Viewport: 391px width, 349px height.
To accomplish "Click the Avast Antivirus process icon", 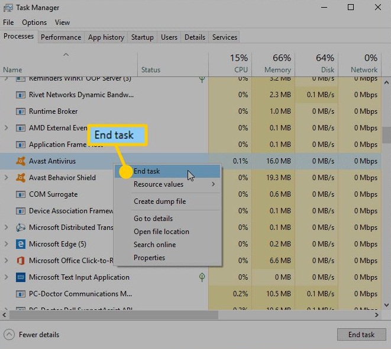I will tap(20, 161).
